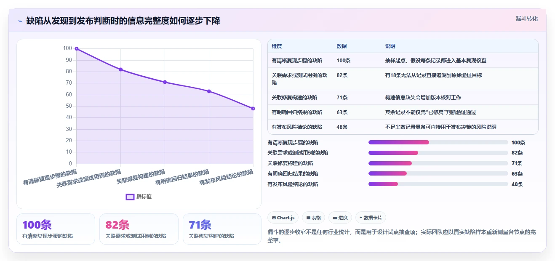Click the lightning icon beside the title
This screenshot has height=261, width=555.
(20, 21)
